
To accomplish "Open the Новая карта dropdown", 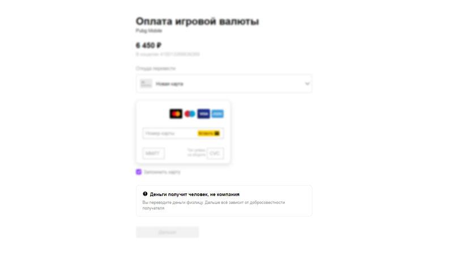I will (x=224, y=84).
